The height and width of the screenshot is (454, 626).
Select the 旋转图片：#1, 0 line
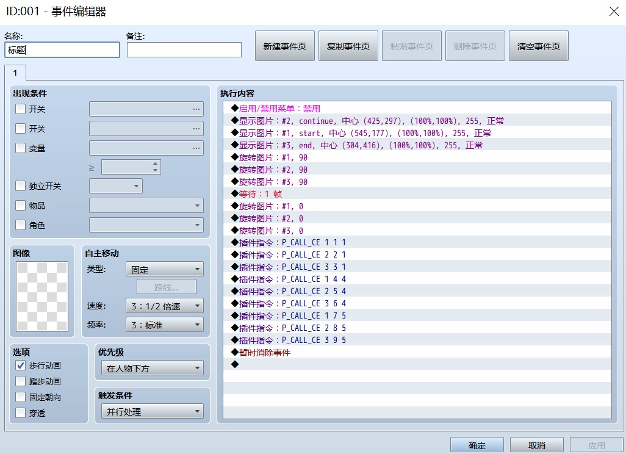pos(417,206)
